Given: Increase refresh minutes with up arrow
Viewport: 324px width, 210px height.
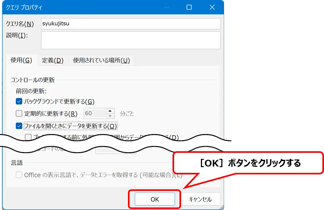Looking at the screenshot, I should (x=110, y=111).
